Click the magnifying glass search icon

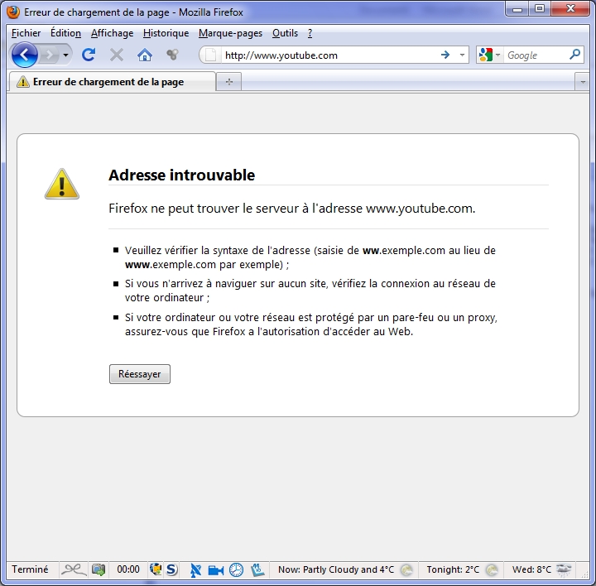pyautogui.click(x=574, y=55)
